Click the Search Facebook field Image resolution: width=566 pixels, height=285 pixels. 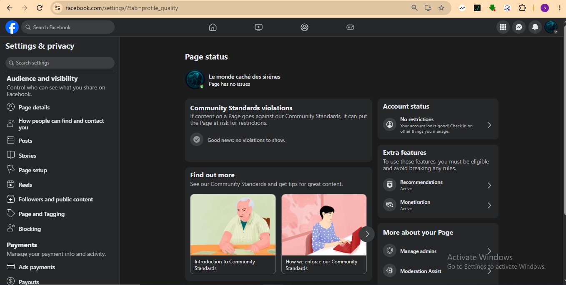point(68,27)
